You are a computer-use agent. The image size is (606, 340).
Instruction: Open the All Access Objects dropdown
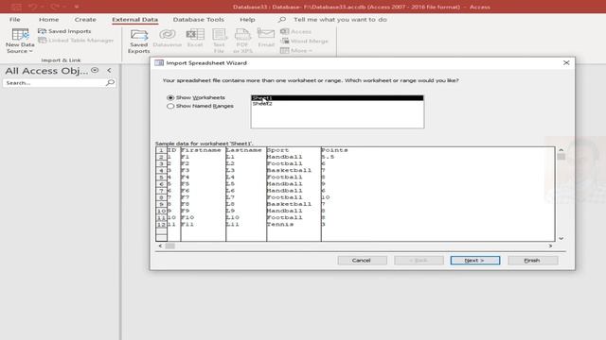pyautogui.click(x=95, y=70)
